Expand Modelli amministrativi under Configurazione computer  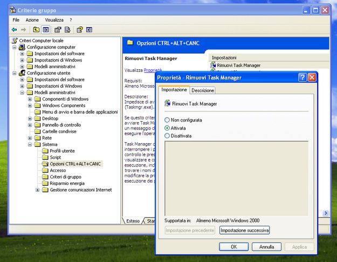[x=22, y=66]
